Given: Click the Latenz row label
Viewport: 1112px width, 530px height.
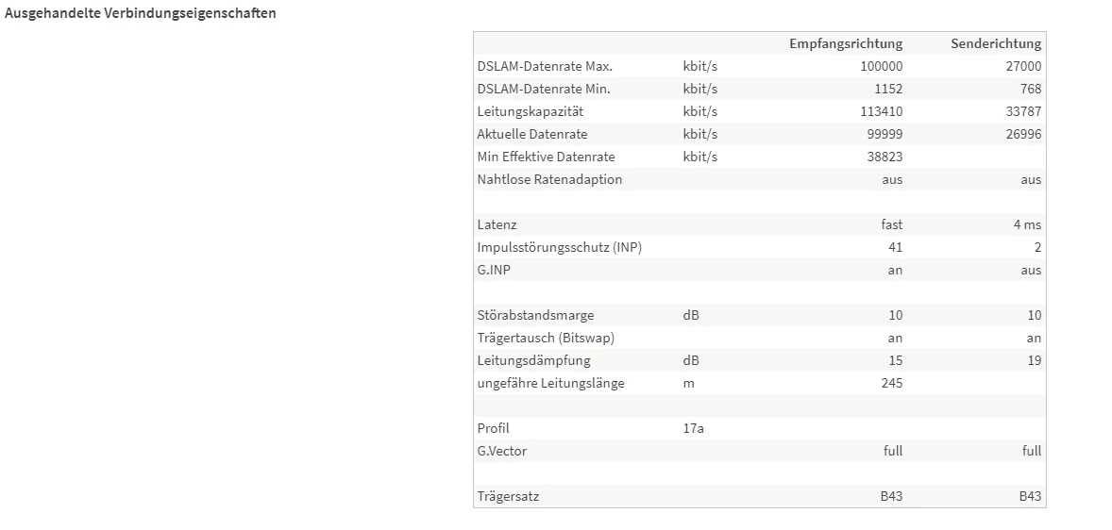Looking at the screenshot, I should click(x=497, y=224).
